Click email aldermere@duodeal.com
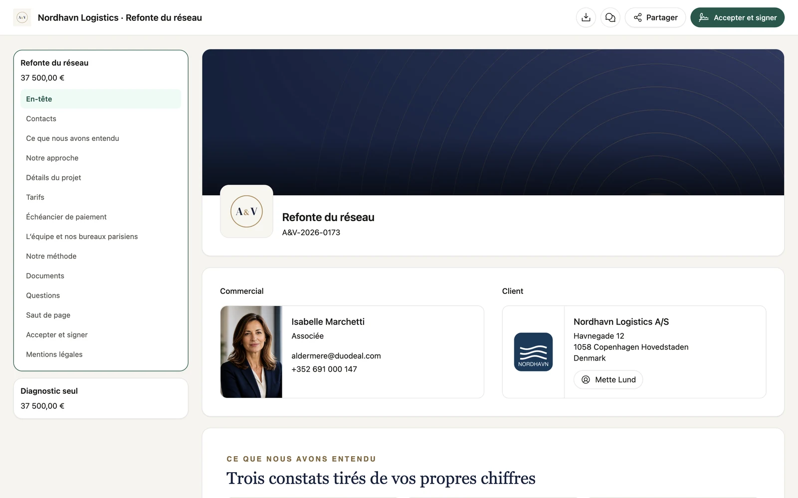 click(336, 356)
